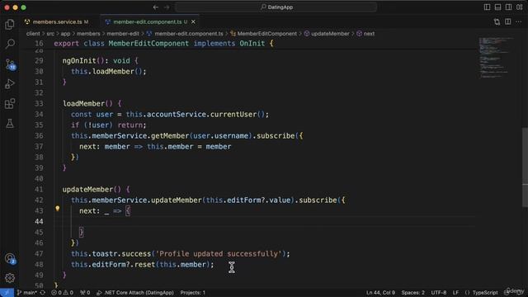Click the minimap code overview
The width and height of the screenshot is (528, 297).
(497, 57)
